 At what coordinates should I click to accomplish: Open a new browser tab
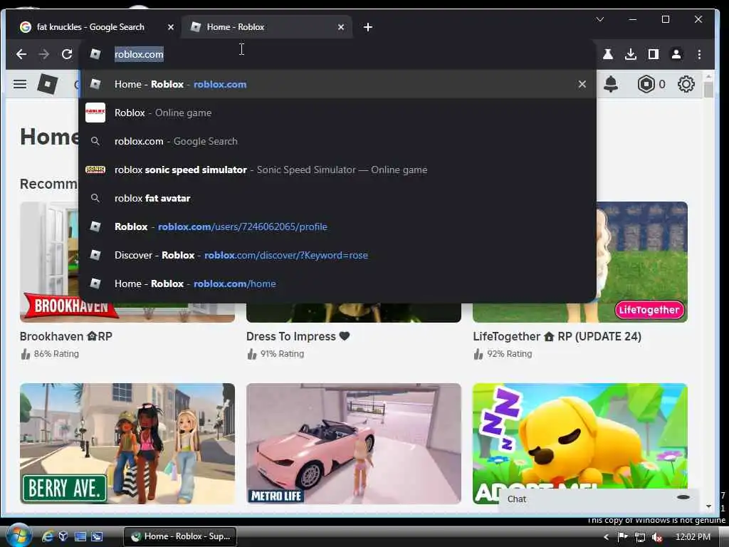click(x=368, y=27)
